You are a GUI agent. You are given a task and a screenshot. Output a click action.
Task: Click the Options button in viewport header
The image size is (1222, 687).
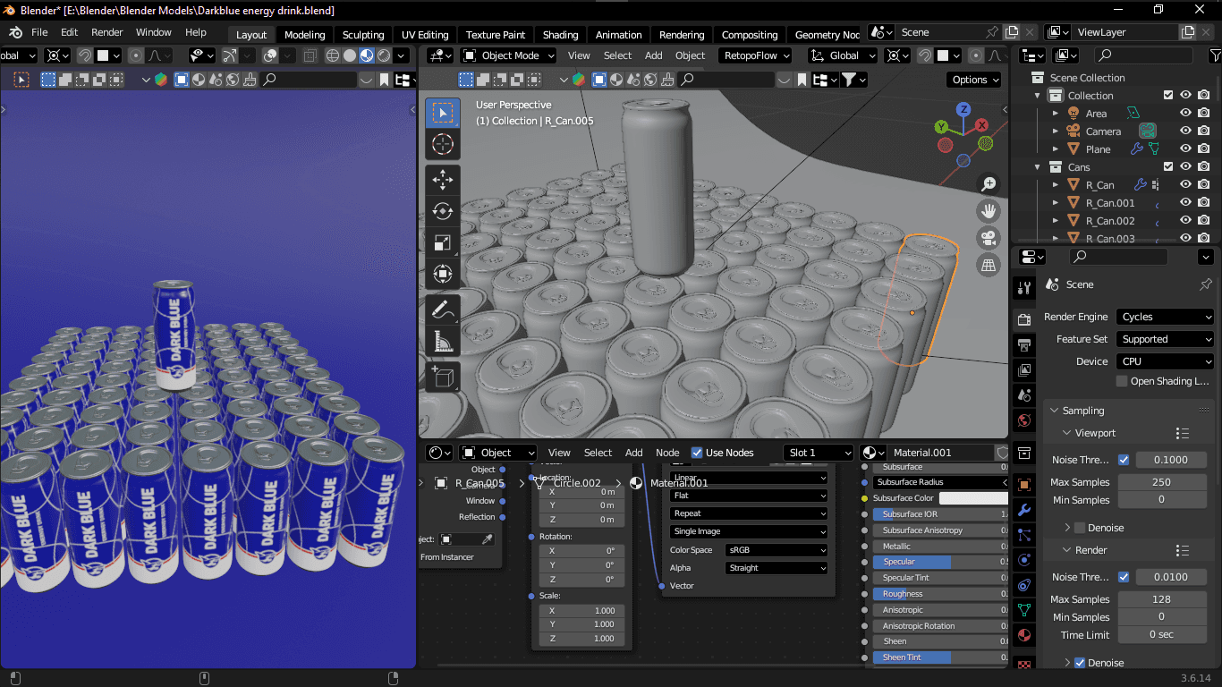click(975, 80)
